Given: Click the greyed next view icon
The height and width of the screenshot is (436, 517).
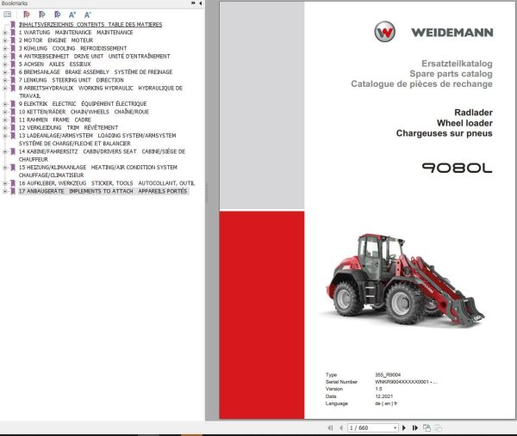Looking at the screenshot, I should point(439,427).
